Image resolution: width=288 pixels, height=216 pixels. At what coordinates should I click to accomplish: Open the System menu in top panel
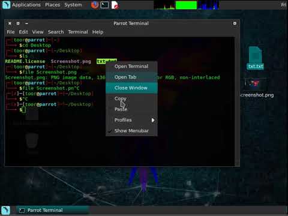[73, 5]
